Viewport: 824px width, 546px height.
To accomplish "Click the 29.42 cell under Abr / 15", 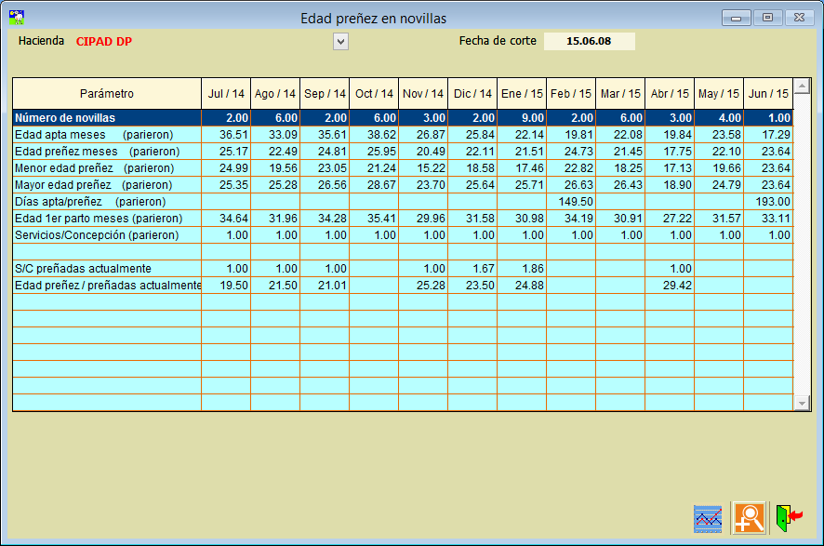I will [670, 286].
